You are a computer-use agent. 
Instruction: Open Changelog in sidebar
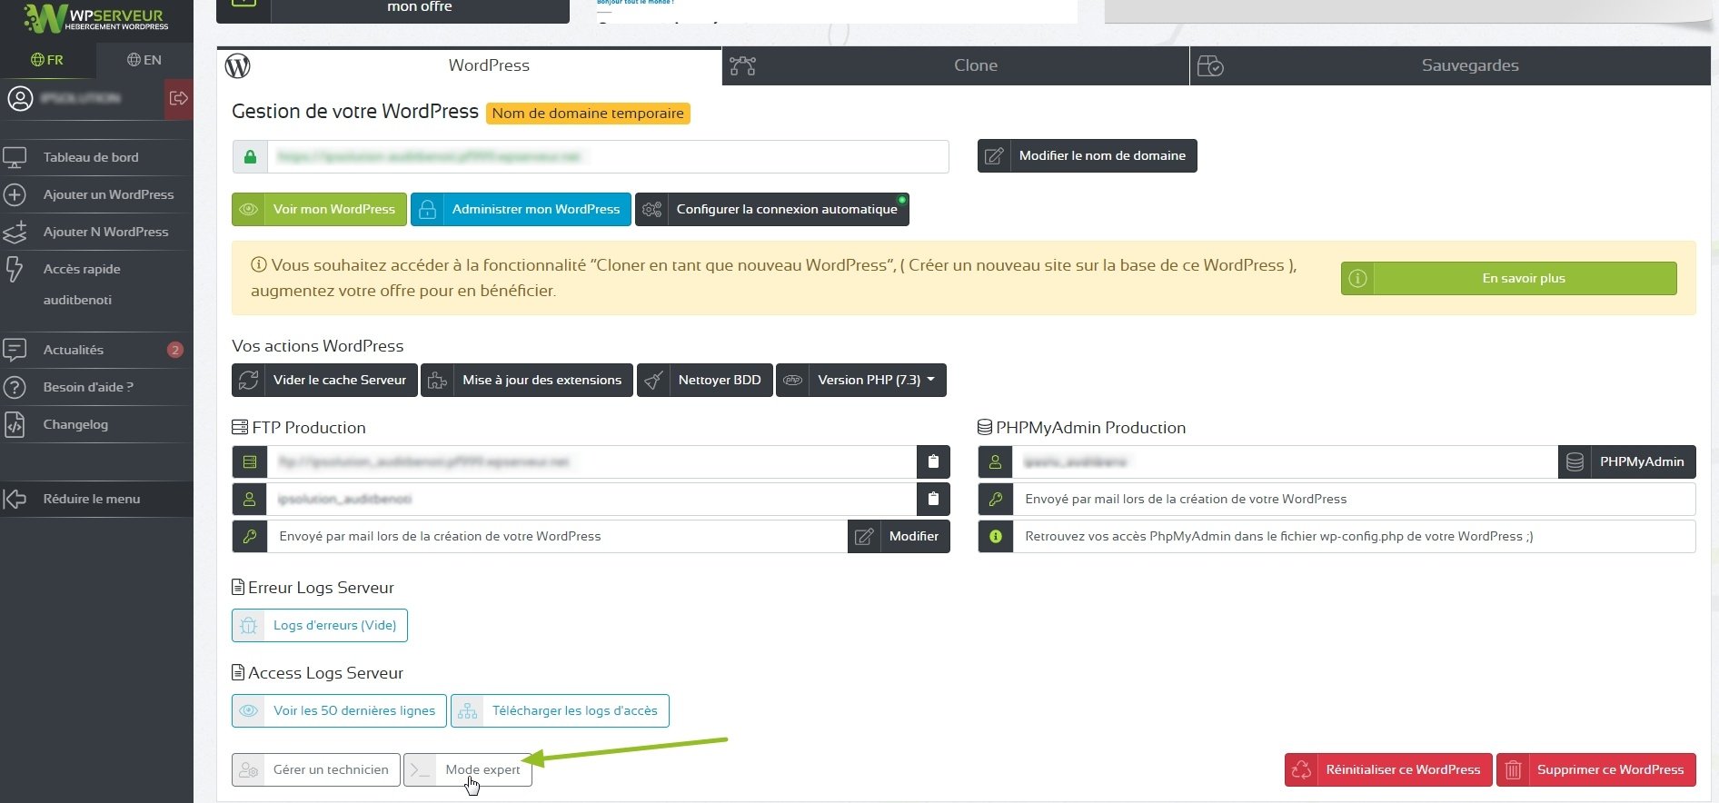96,424
